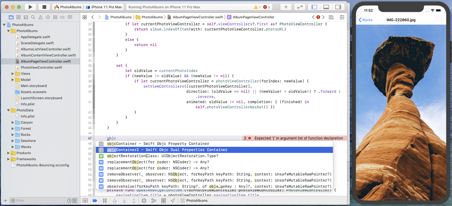
Task: Jump to previous issue
Action: coord(313,17)
